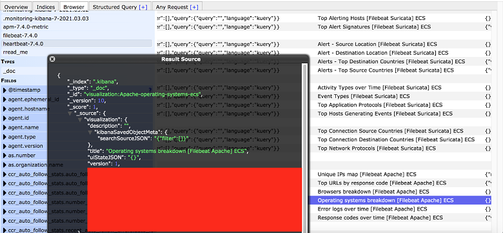Image resolution: width=503 pixels, height=233 pixels.
Task: Click the "_id" visualization:Apache-operating-systems-ecs value
Action: (142, 94)
